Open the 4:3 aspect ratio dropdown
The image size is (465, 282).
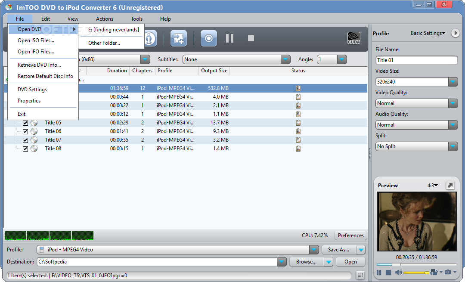coord(432,185)
